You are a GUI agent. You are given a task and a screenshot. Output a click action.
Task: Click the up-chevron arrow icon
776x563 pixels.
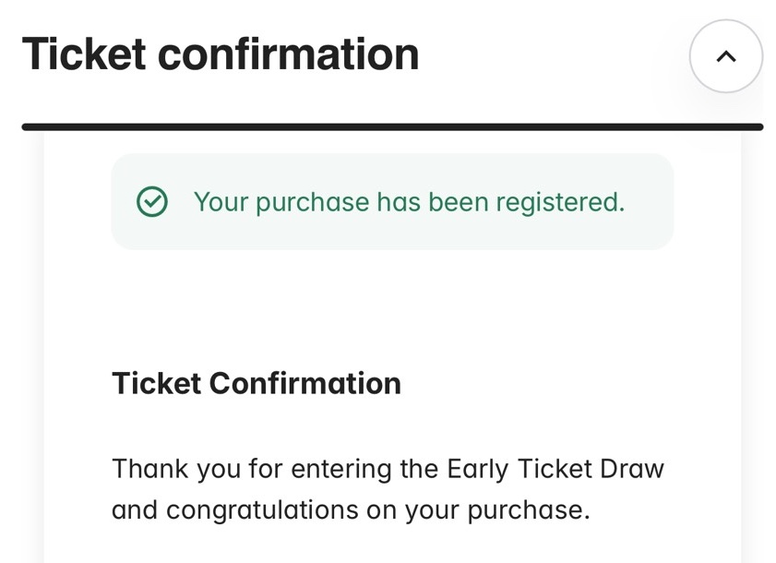click(x=725, y=56)
